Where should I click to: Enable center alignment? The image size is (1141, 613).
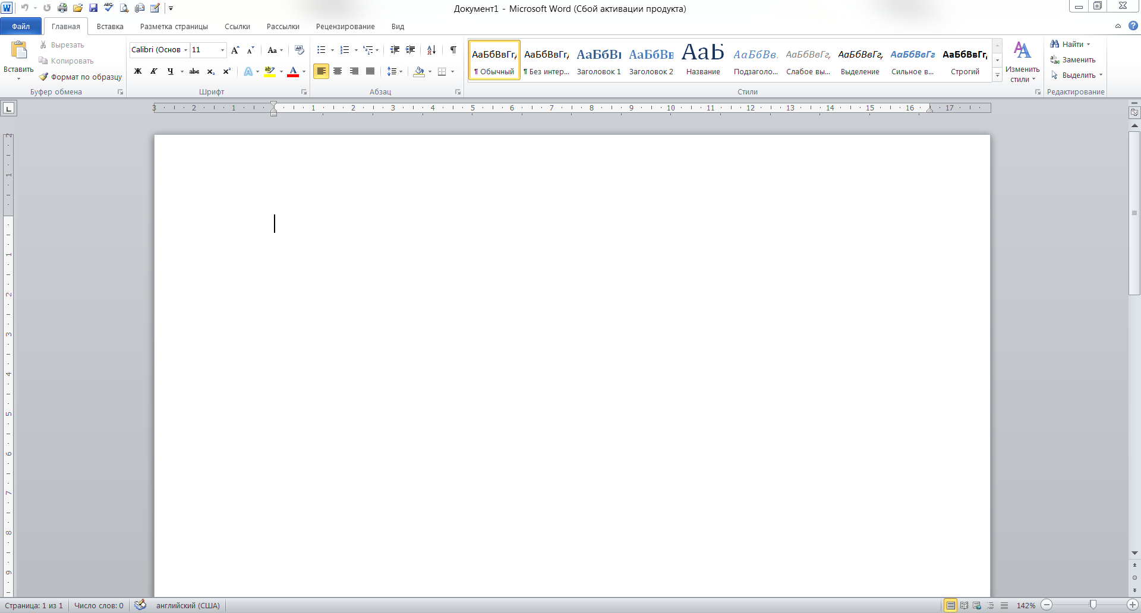pyautogui.click(x=338, y=71)
